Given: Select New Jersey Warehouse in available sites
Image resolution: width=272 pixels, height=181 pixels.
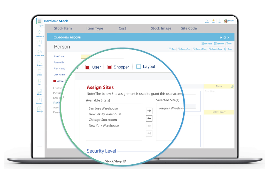Looking at the screenshot, I should point(105,114).
